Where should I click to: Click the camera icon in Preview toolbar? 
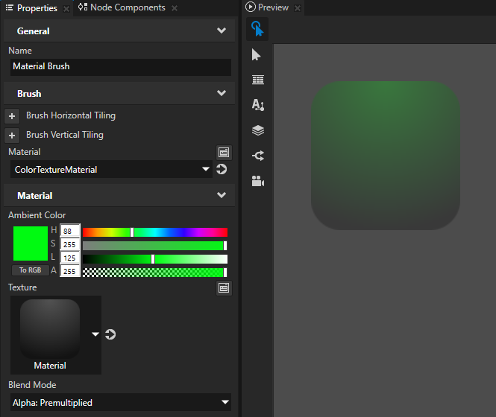tap(257, 181)
